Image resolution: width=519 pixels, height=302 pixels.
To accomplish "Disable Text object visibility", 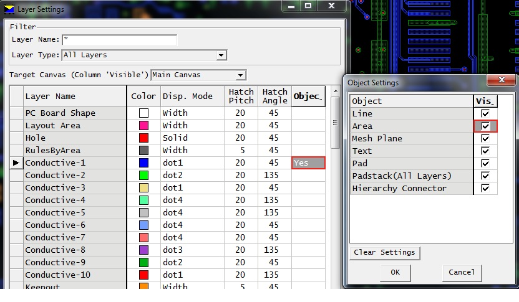I will point(485,151).
